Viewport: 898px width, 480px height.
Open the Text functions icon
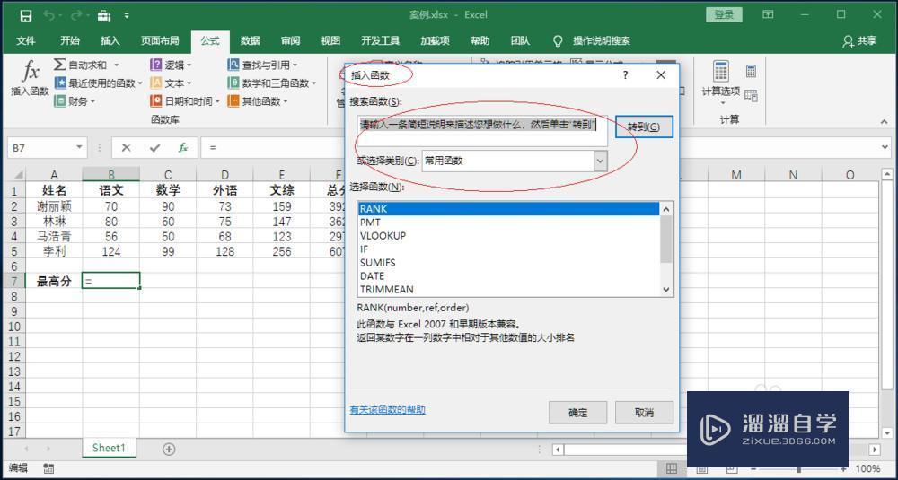tap(155, 83)
